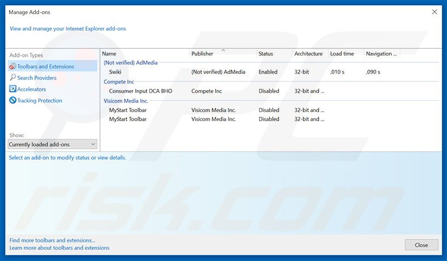Select Toolbars and Extensions add-on type
Screen dimensions: 447x261
pos(53,66)
